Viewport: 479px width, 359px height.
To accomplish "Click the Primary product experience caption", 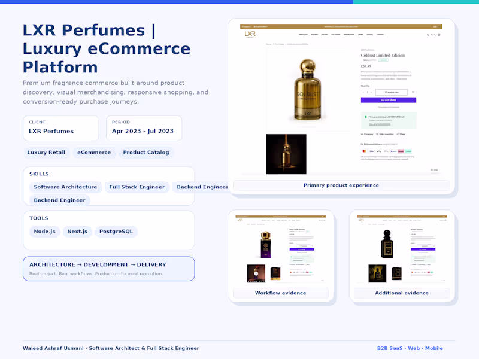I will point(341,185).
